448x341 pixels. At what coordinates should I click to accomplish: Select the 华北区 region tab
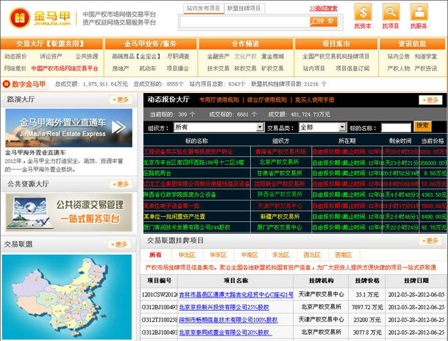tap(187, 255)
